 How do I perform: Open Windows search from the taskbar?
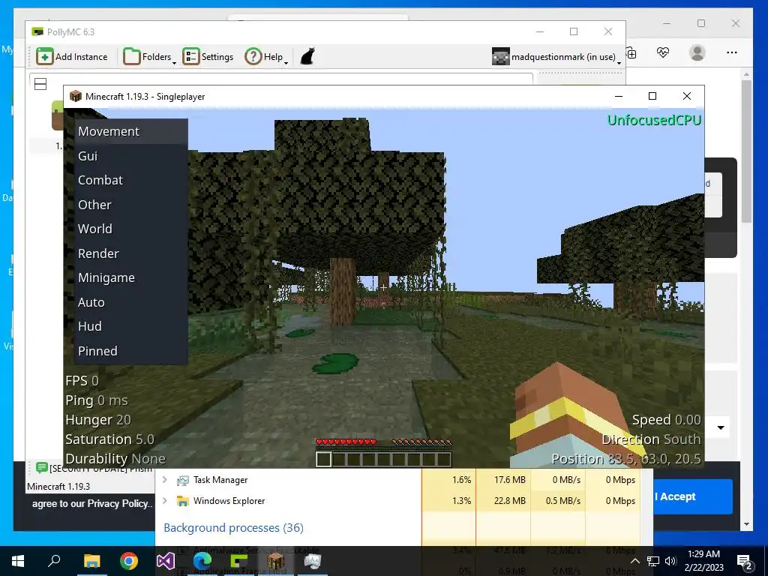click(54, 561)
